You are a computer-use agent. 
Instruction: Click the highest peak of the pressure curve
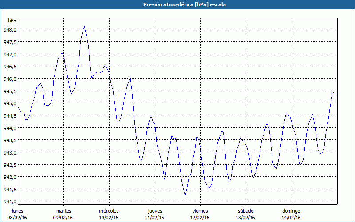[x=84, y=27]
